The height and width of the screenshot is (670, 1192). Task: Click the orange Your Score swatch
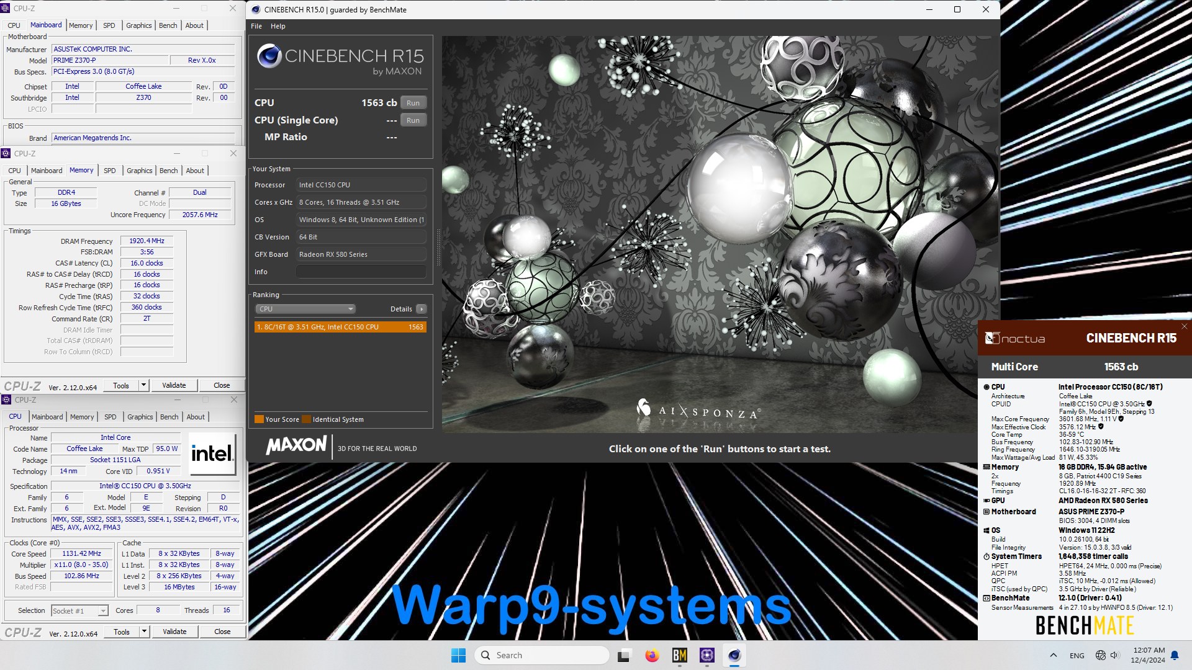pyautogui.click(x=259, y=419)
